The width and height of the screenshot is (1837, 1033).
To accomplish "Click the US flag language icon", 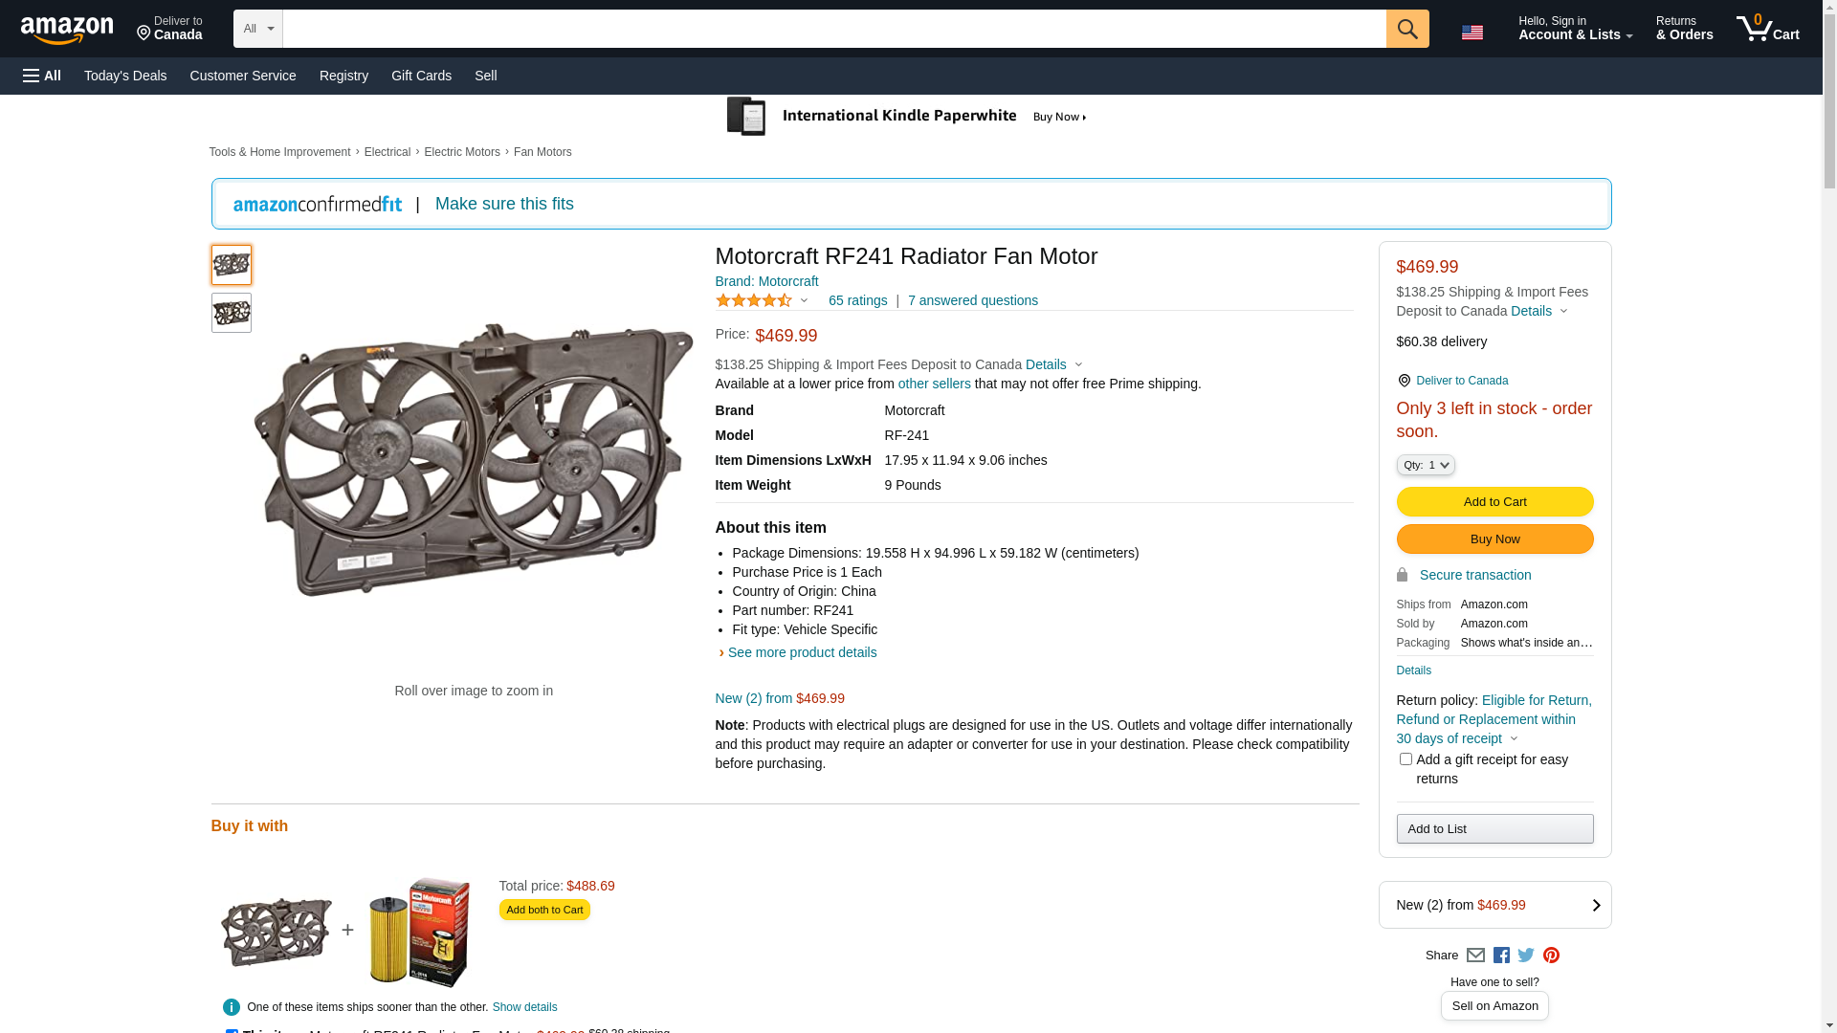I will (1472, 33).
